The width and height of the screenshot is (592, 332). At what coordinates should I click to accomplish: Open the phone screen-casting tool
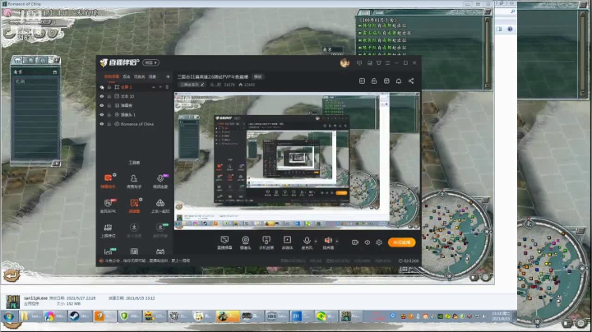point(266,242)
